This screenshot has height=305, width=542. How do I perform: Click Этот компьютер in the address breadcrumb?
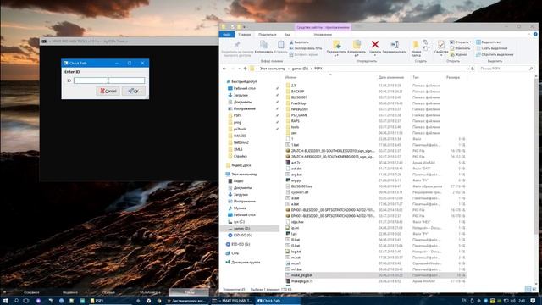[273, 69]
